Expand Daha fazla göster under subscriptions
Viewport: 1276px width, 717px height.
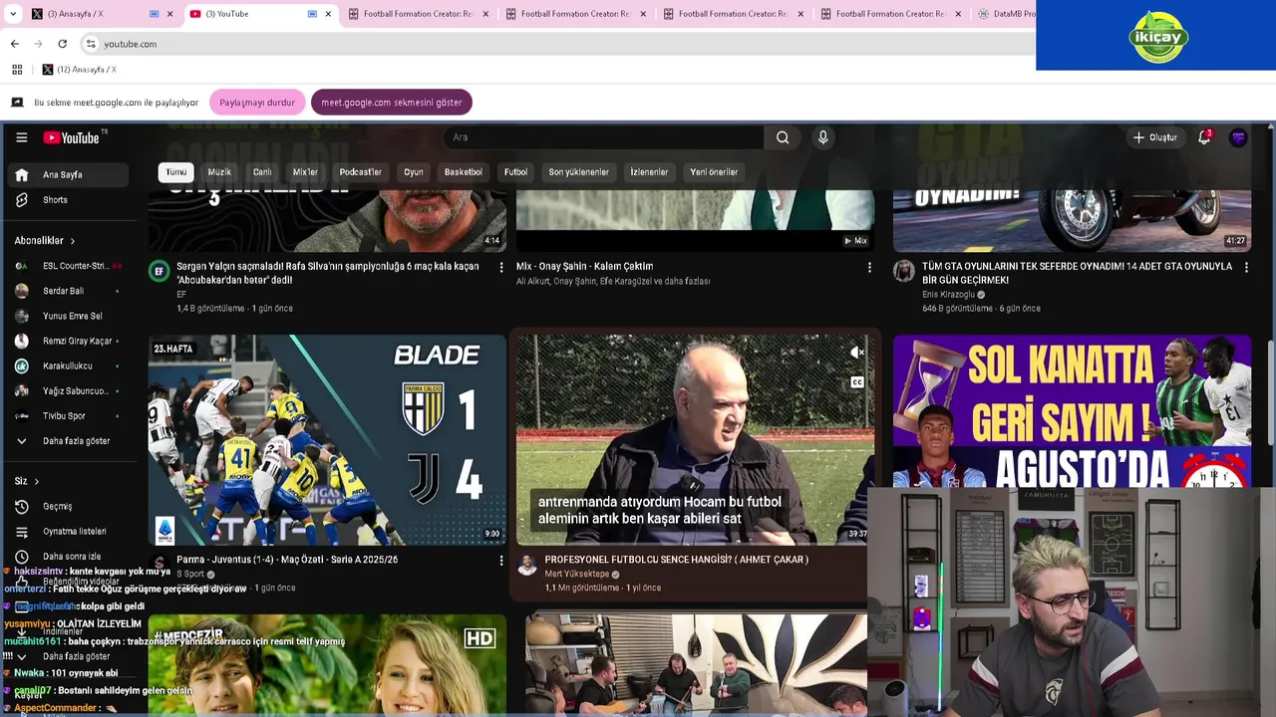click(66, 441)
